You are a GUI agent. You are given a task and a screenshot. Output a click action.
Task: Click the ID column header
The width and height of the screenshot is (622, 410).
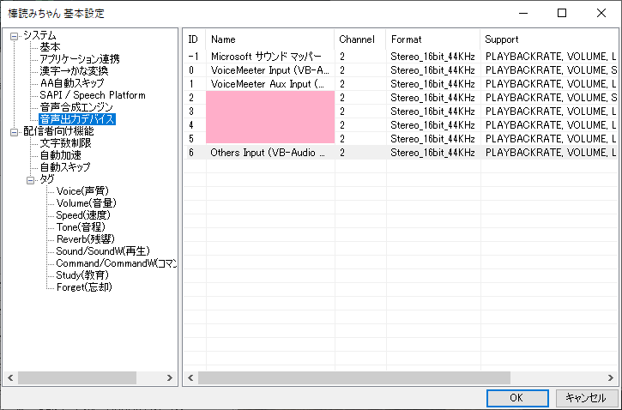pyautogui.click(x=195, y=39)
